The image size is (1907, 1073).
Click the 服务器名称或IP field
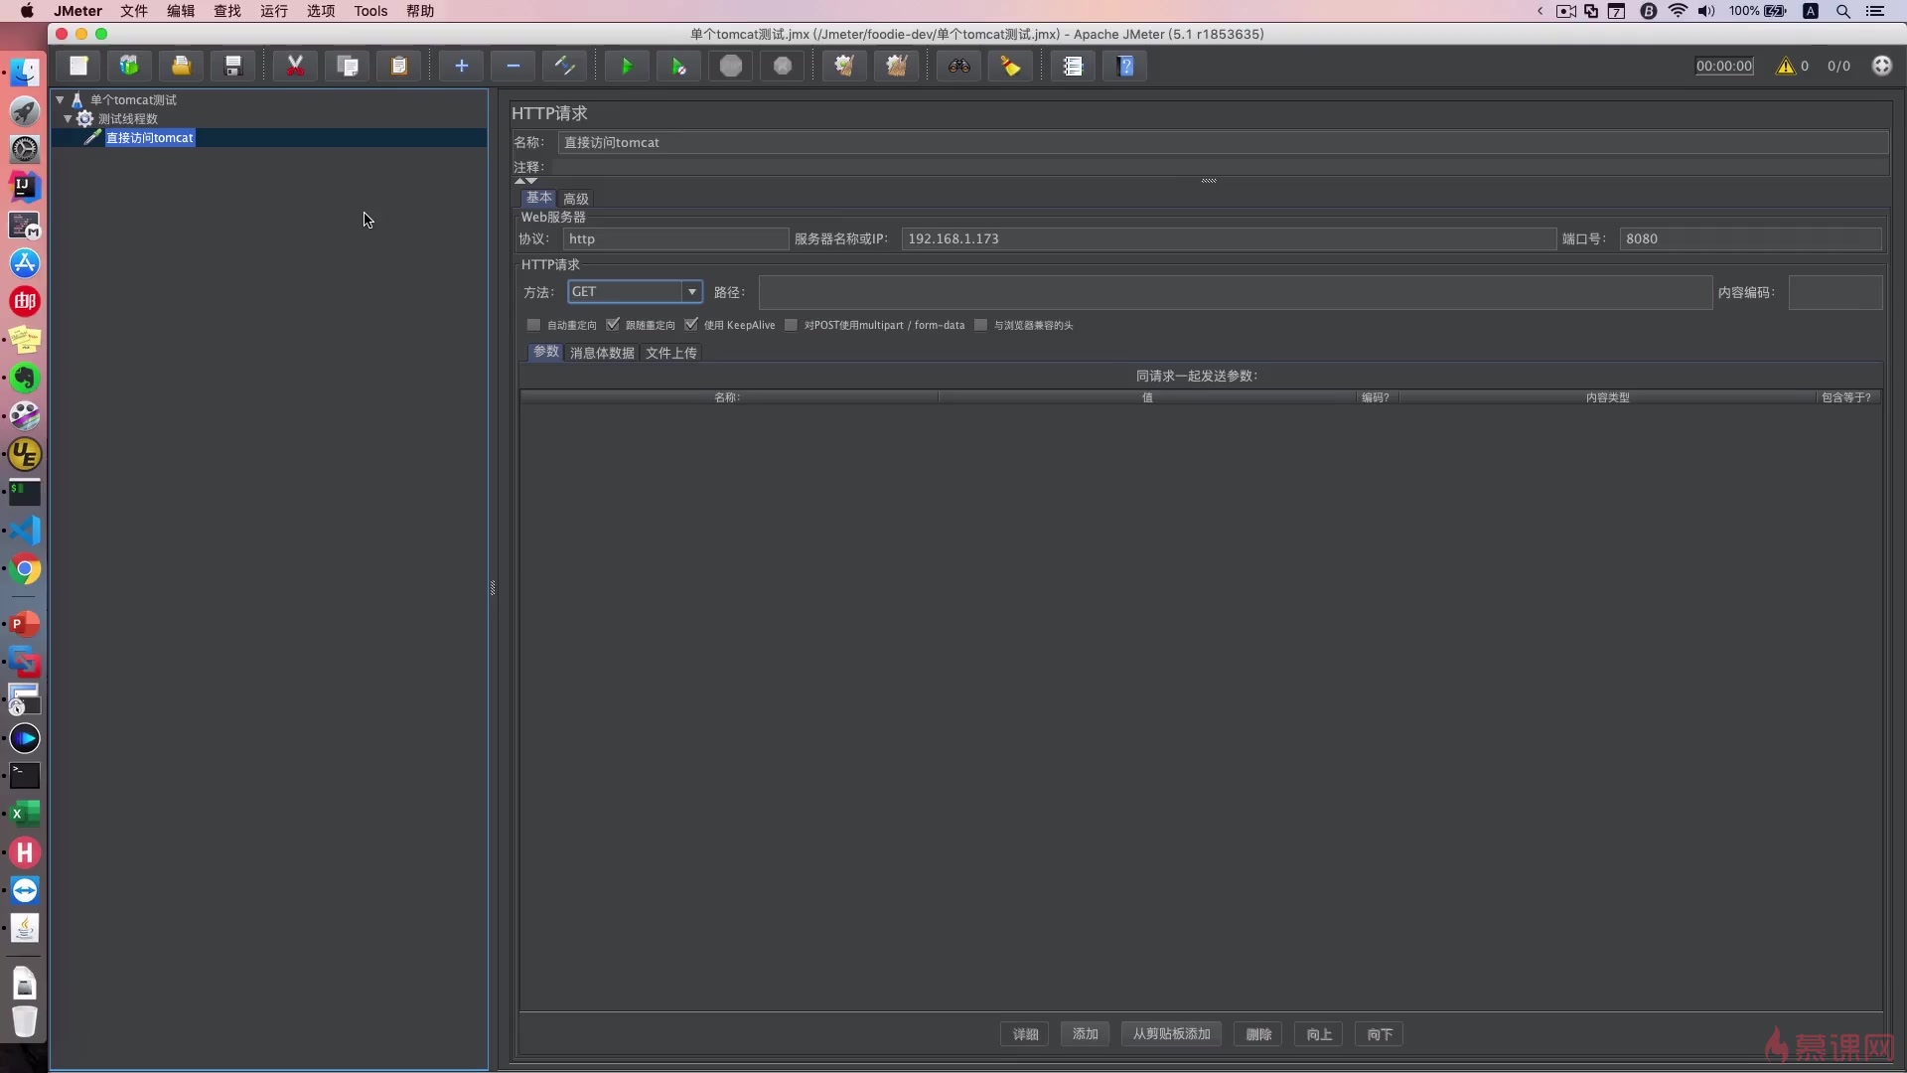tap(1229, 238)
